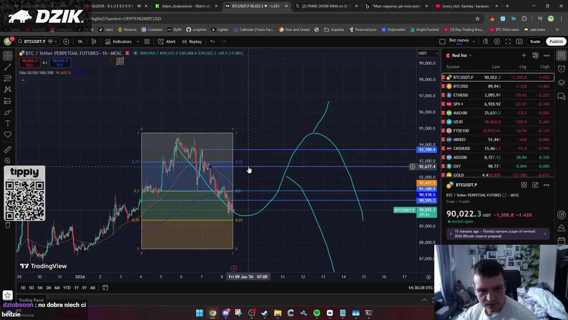Viewport: 568px width, 320px height.
Task: Expand the Florida Bitcoin reserve news item
Action: point(498,234)
